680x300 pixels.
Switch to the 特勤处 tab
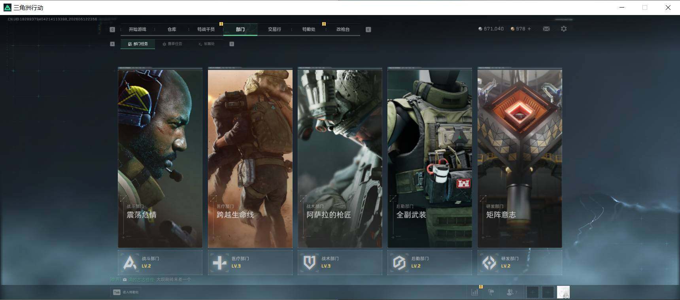(x=309, y=29)
